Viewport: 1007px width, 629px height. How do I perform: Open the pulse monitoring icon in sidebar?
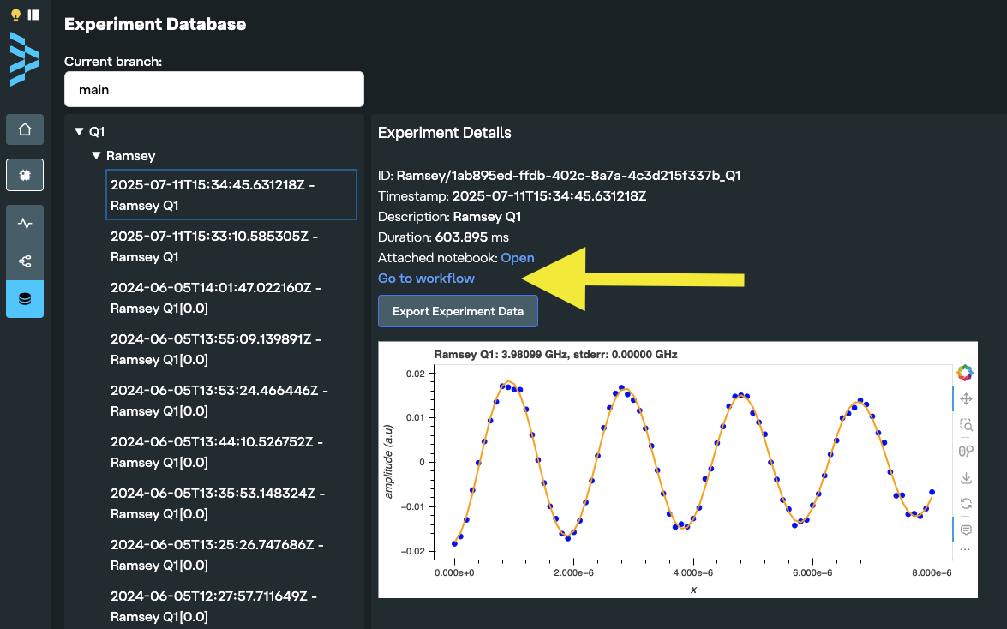[25, 224]
